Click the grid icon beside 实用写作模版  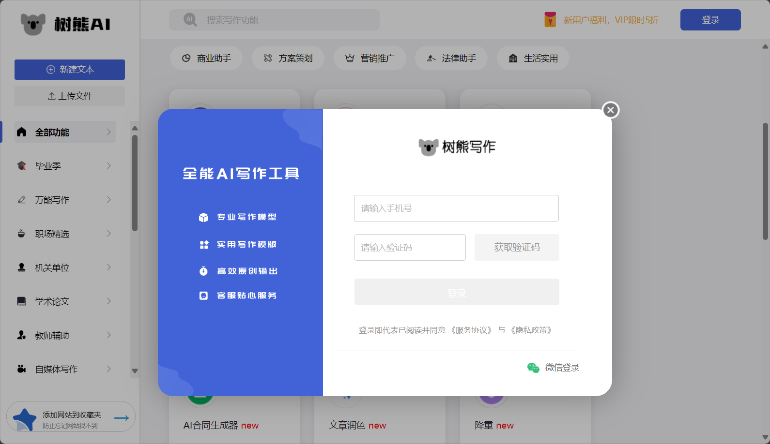(204, 245)
